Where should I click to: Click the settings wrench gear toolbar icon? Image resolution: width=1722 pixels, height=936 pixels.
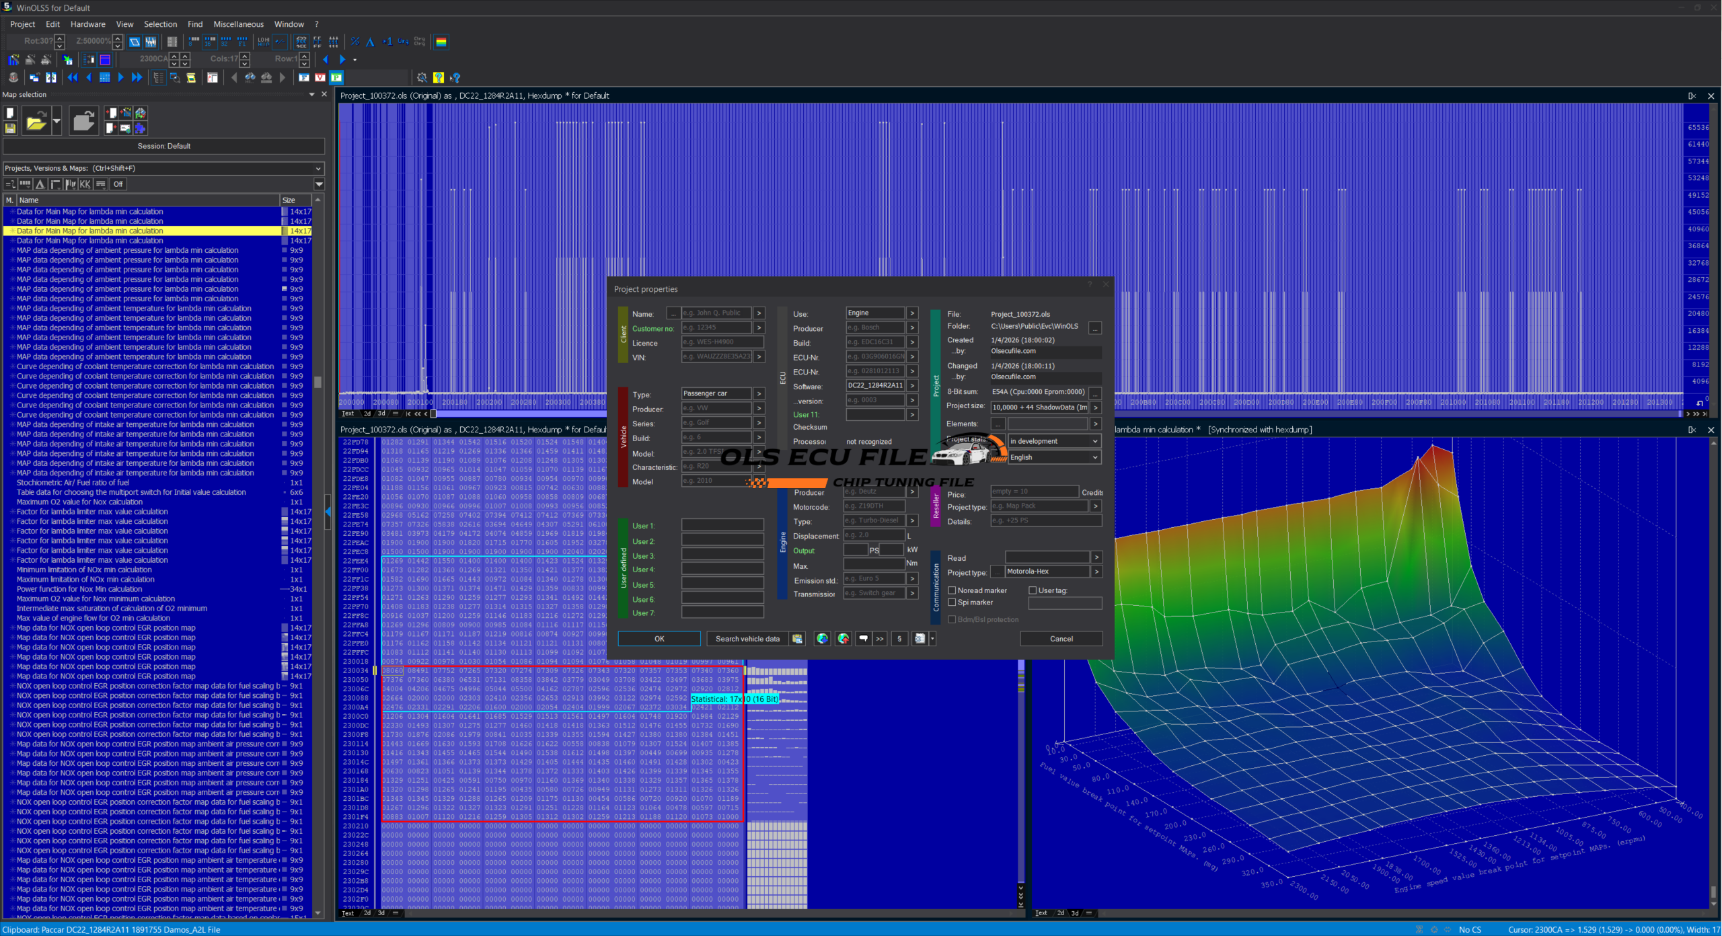coord(422,77)
